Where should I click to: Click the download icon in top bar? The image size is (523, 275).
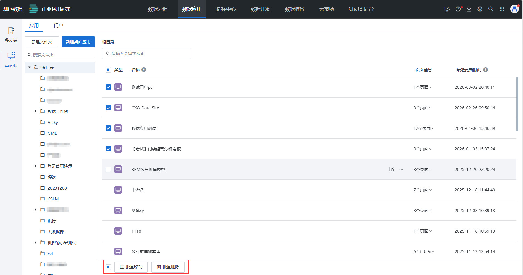tap(469, 9)
